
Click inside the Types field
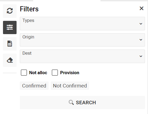(x=82, y=24)
